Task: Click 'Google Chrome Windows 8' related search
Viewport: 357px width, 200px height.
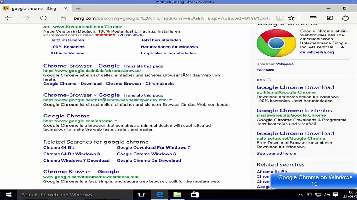Action: [146, 154]
